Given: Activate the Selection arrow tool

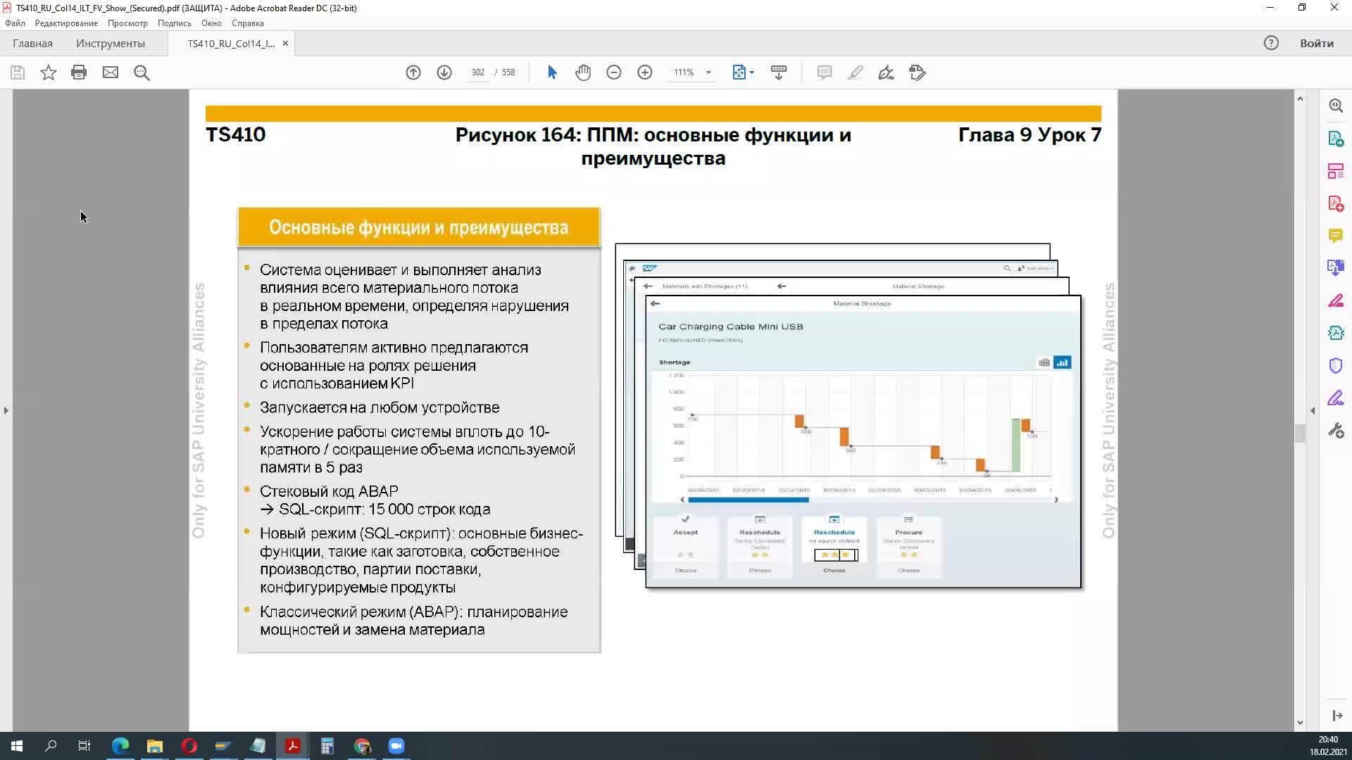Looking at the screenshot, I should (552, 72).
